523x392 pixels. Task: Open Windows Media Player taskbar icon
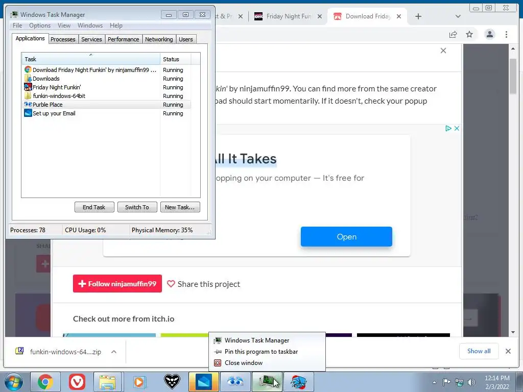139,382
